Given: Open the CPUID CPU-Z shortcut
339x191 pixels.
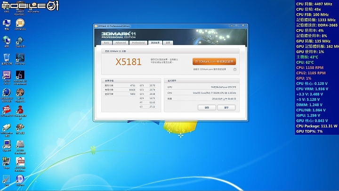Looking at the screenshot, I should [7, 77].
